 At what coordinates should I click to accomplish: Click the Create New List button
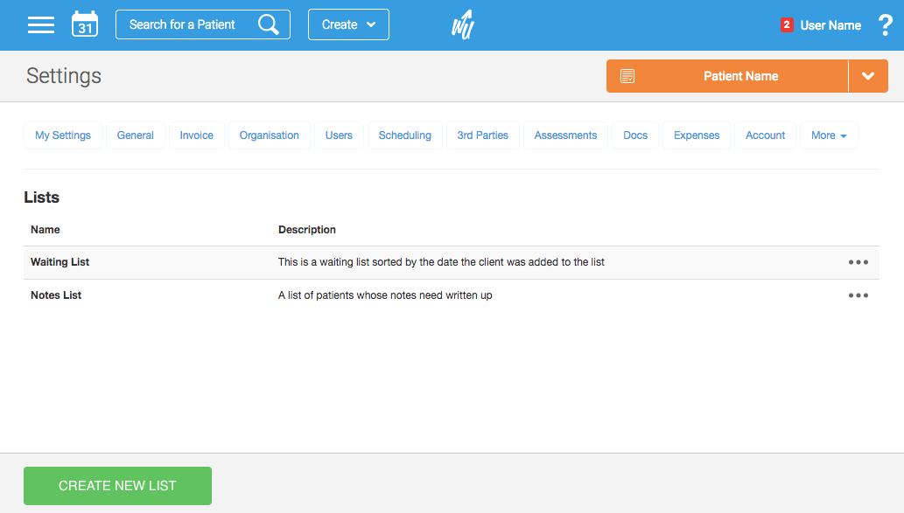[x=117, y=486]
